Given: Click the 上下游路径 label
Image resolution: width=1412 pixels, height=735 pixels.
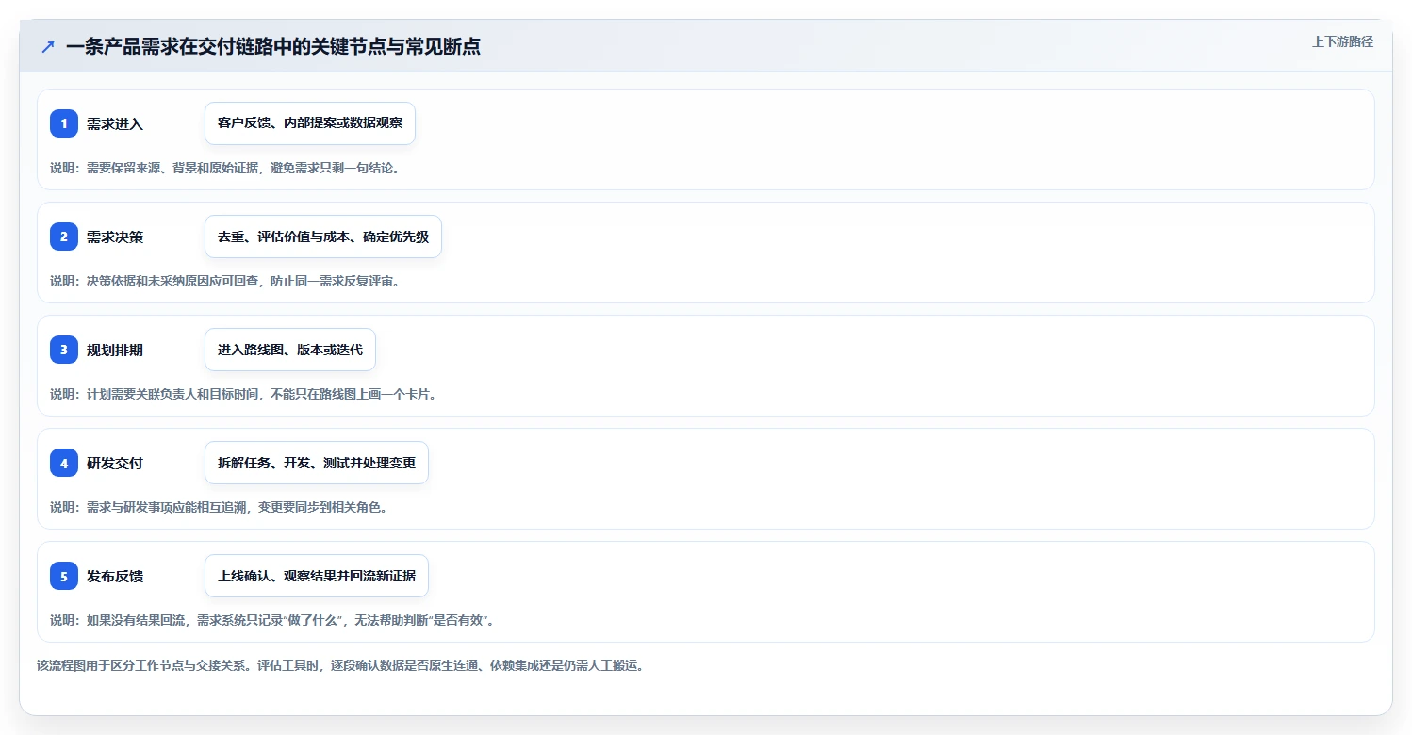Looking at the screenshot, I should click(x=1342, y=41).
